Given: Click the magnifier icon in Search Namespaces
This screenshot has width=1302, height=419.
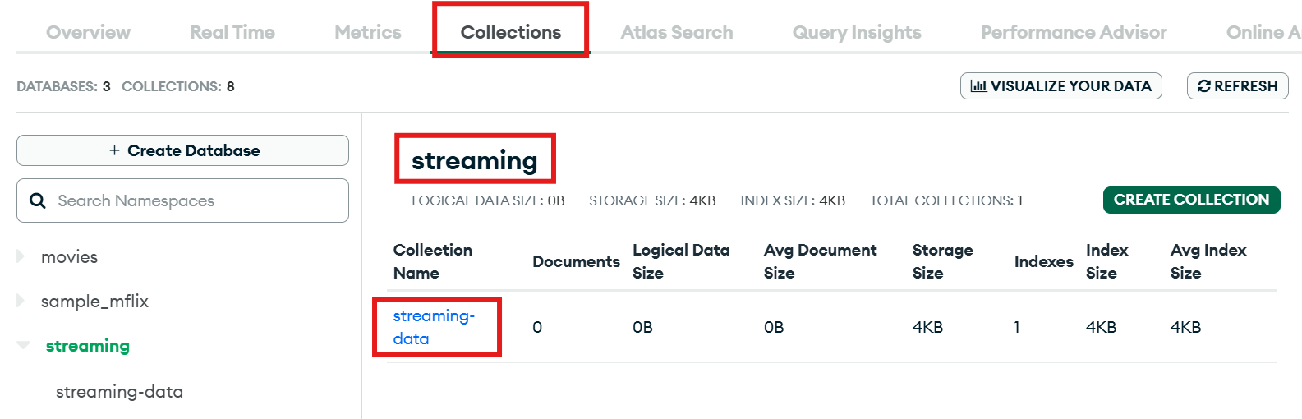Looking at the screenshot, I should pos(38,200).
